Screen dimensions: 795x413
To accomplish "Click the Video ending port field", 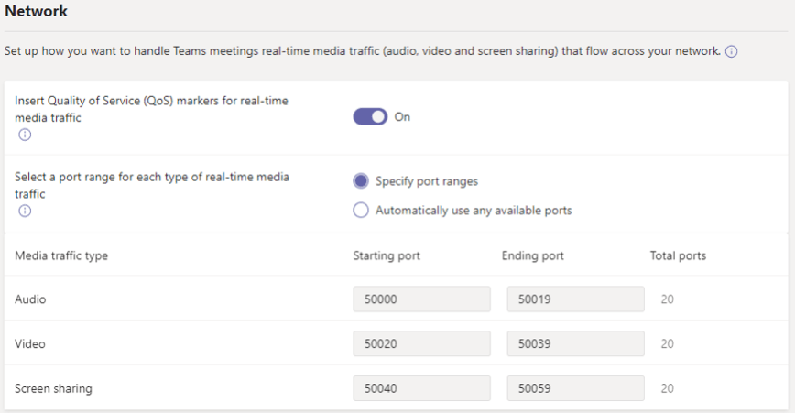I will 575,344.
